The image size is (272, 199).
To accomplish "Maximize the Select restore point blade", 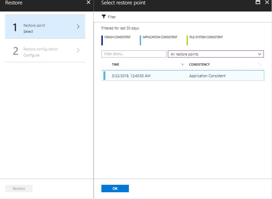I will coord(258,3).
